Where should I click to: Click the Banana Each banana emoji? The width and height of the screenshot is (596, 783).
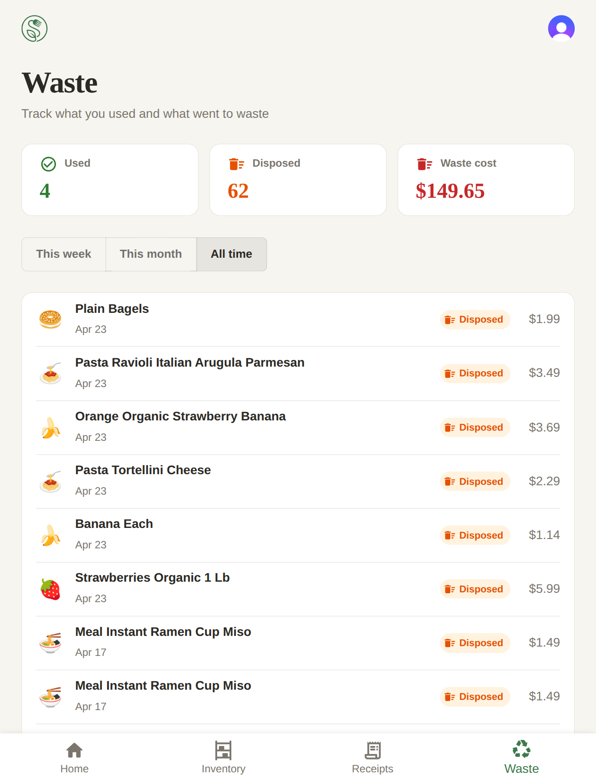[x=50, y=535]
